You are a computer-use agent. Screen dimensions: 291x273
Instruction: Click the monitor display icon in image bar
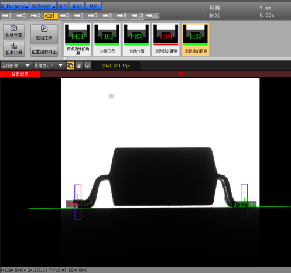click(87, 65)
